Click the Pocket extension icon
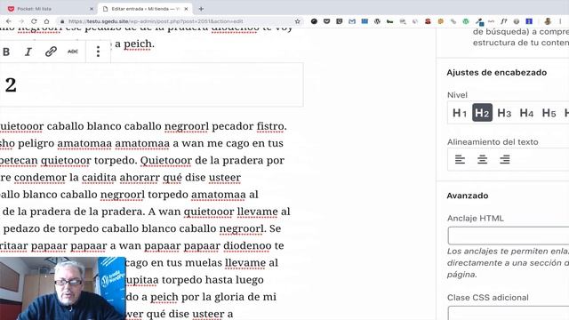The image size is (569, 320). 326,21
